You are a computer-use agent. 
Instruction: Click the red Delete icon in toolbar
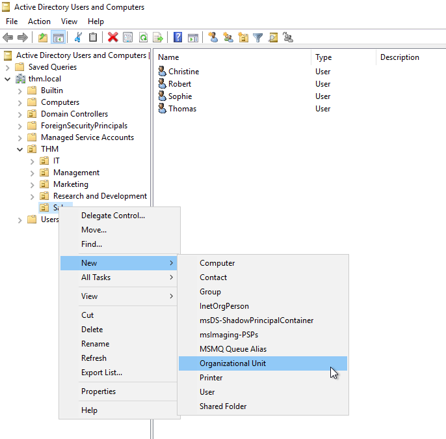pos(112,37)
